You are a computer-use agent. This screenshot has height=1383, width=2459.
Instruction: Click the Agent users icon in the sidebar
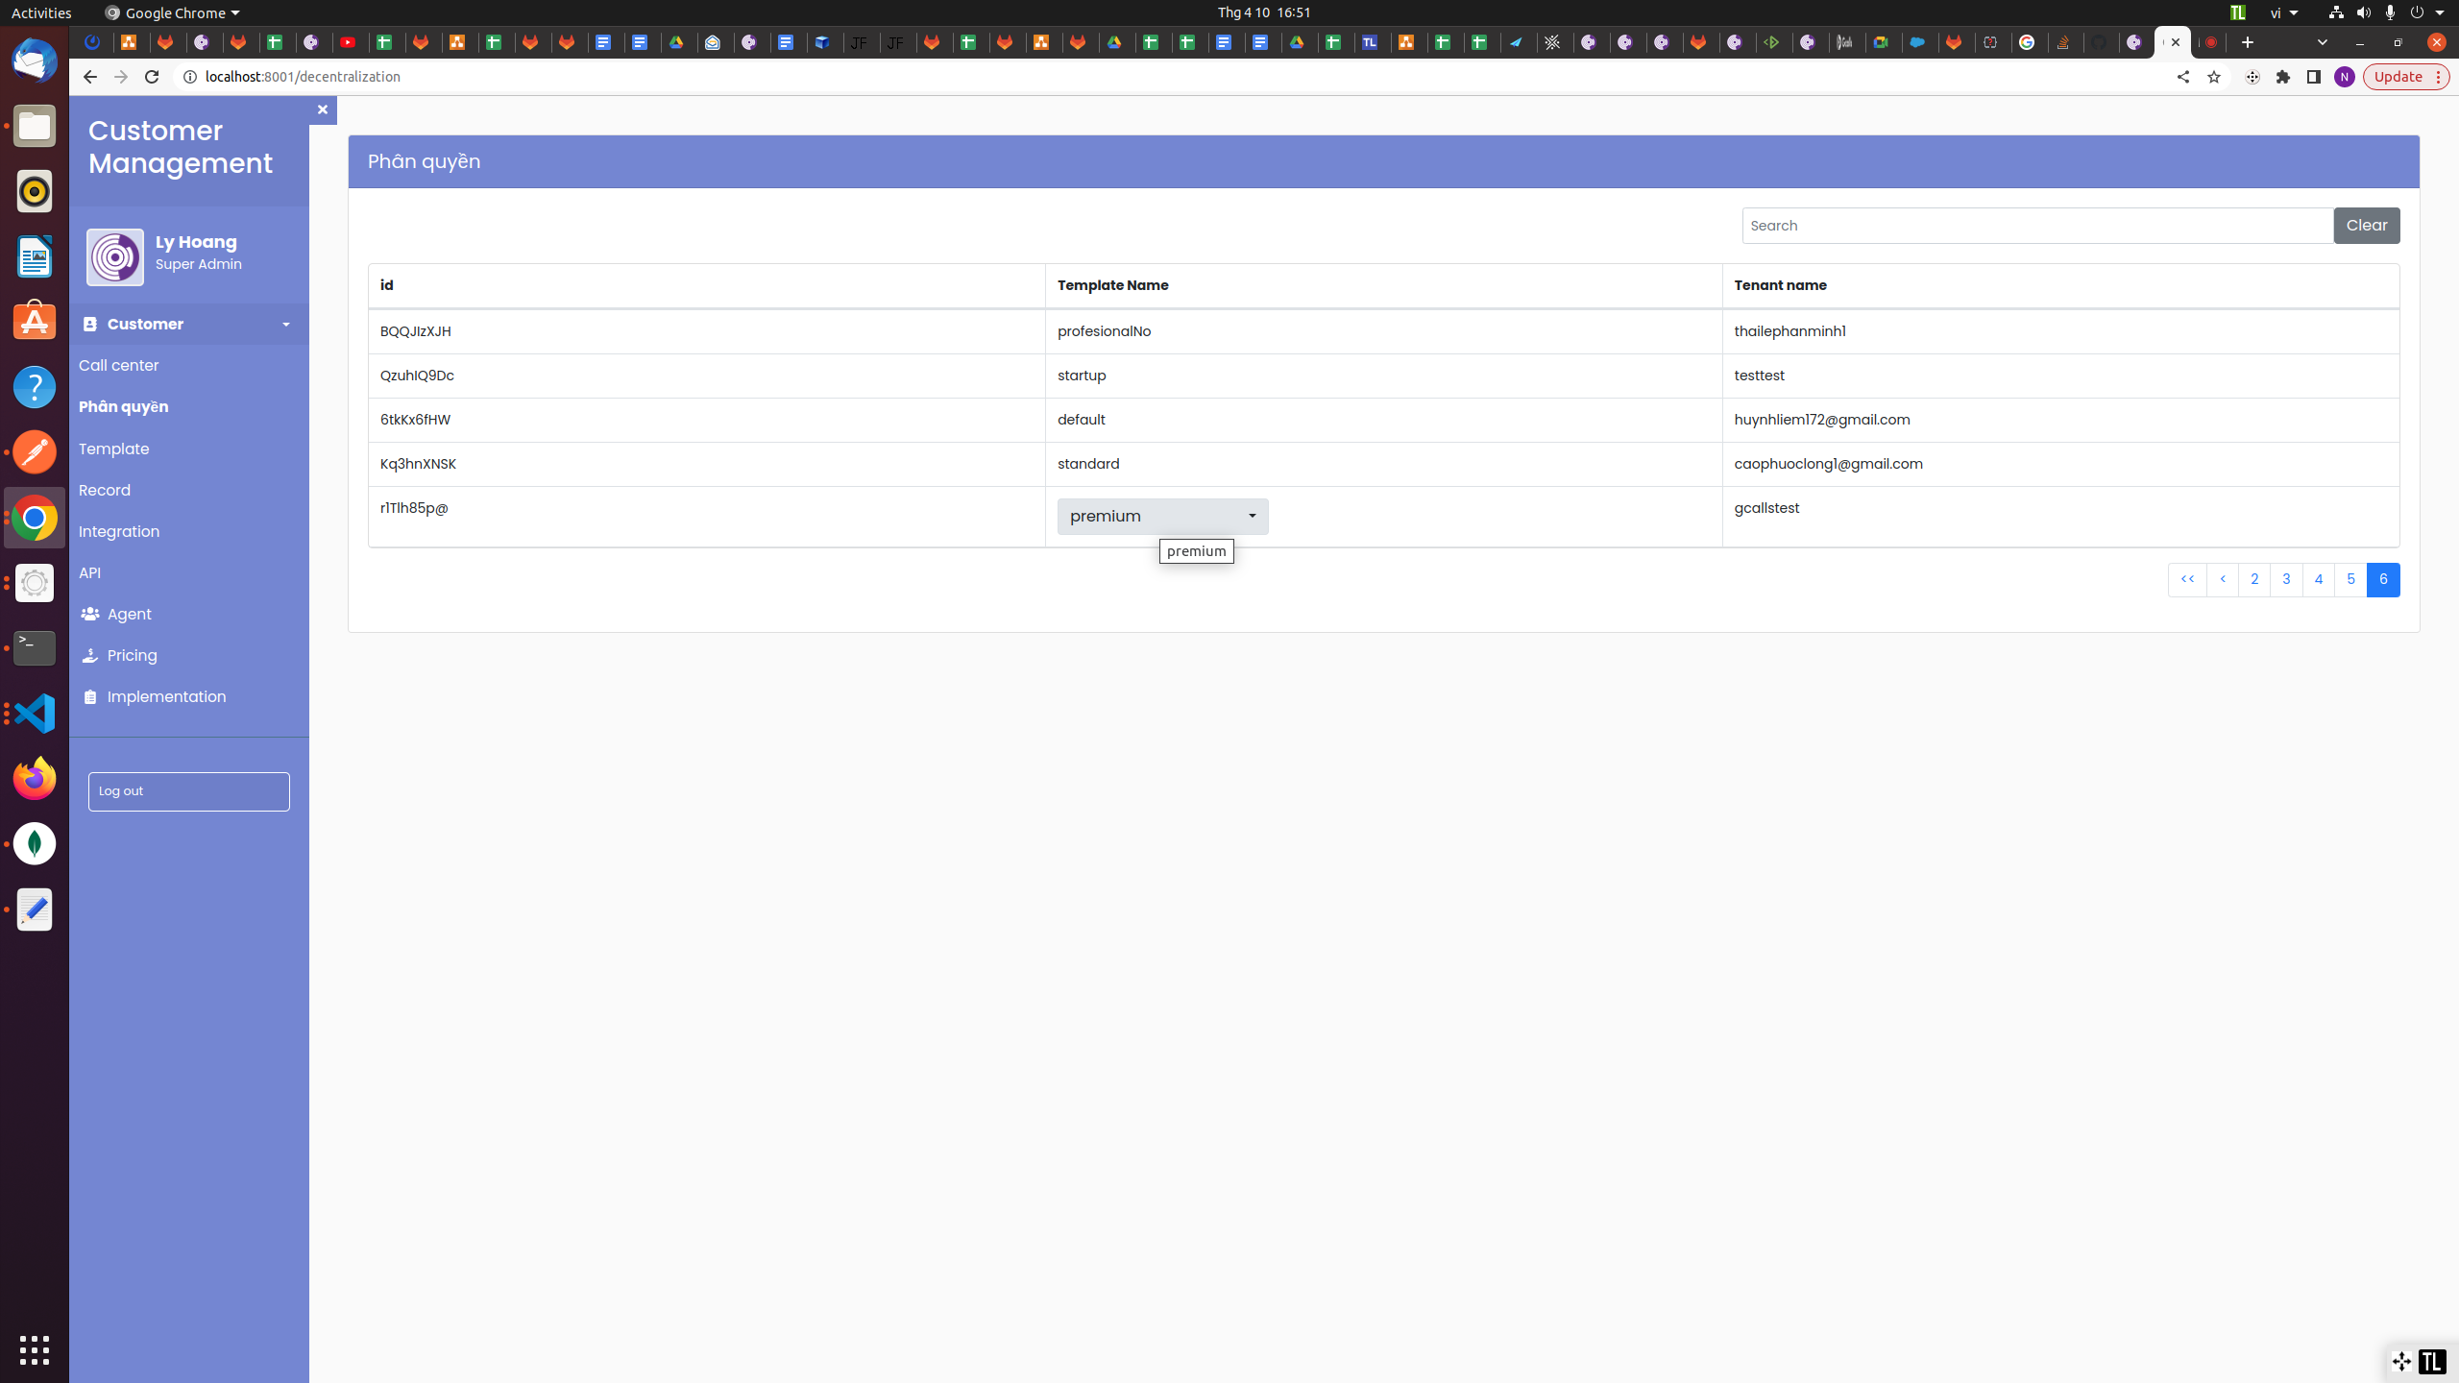(90, 614)
